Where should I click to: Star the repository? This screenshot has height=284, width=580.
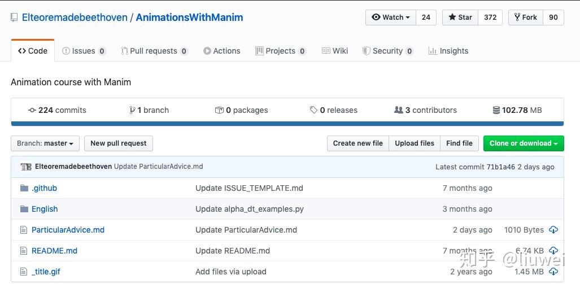click(460, 18)
